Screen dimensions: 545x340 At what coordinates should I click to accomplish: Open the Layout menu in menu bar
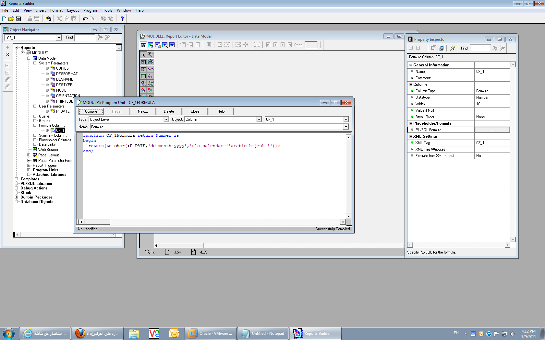(x=73, y=10)
